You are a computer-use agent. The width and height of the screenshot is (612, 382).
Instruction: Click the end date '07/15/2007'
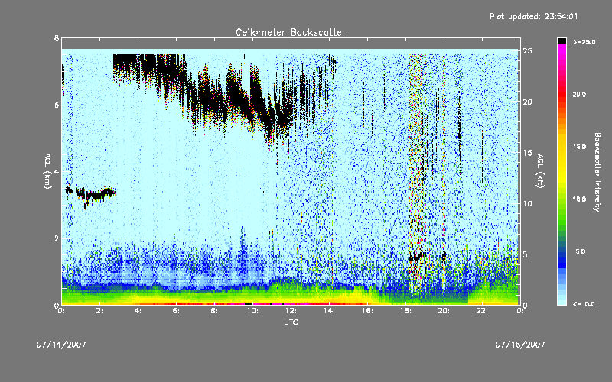point(520,345)
